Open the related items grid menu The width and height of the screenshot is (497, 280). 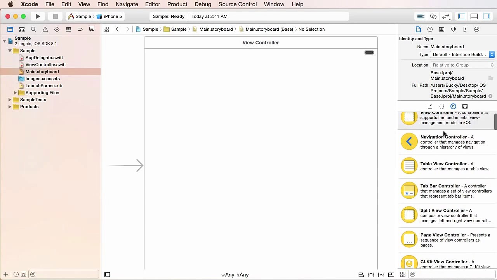106,29
